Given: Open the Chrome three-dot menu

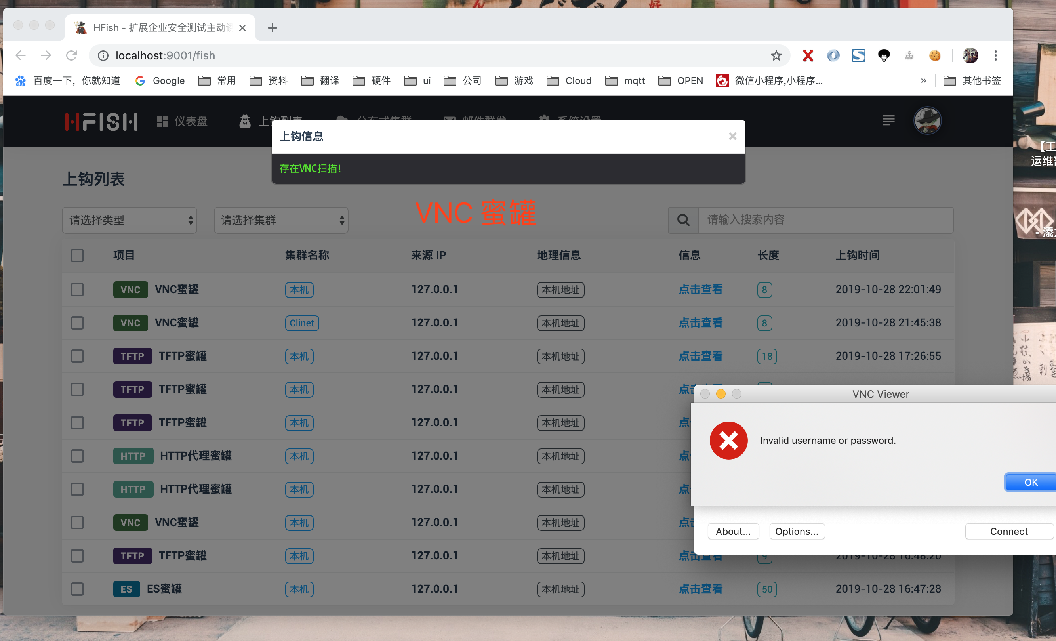Looking at the screenshot, I should (x=995, y=56).
